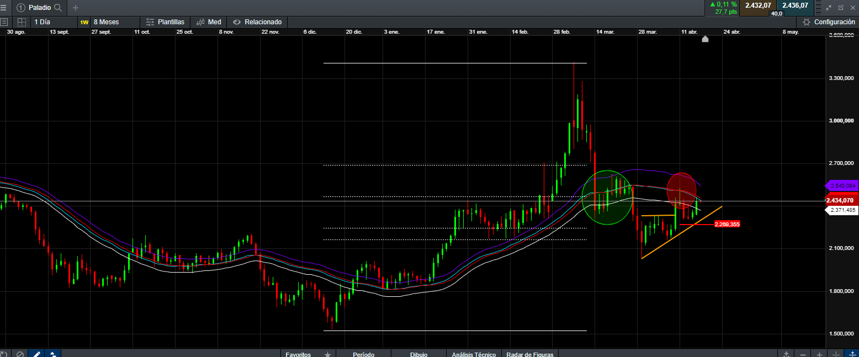Open the Dibujo drawing menu
Screen dimensions: 859x357
[x=418, y=354]
